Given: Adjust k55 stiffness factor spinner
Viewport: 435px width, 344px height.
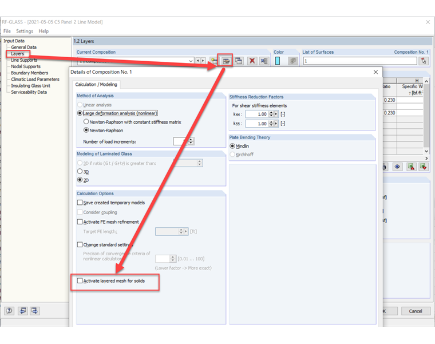Looking at the screenshot, I should tap(271, 124).
